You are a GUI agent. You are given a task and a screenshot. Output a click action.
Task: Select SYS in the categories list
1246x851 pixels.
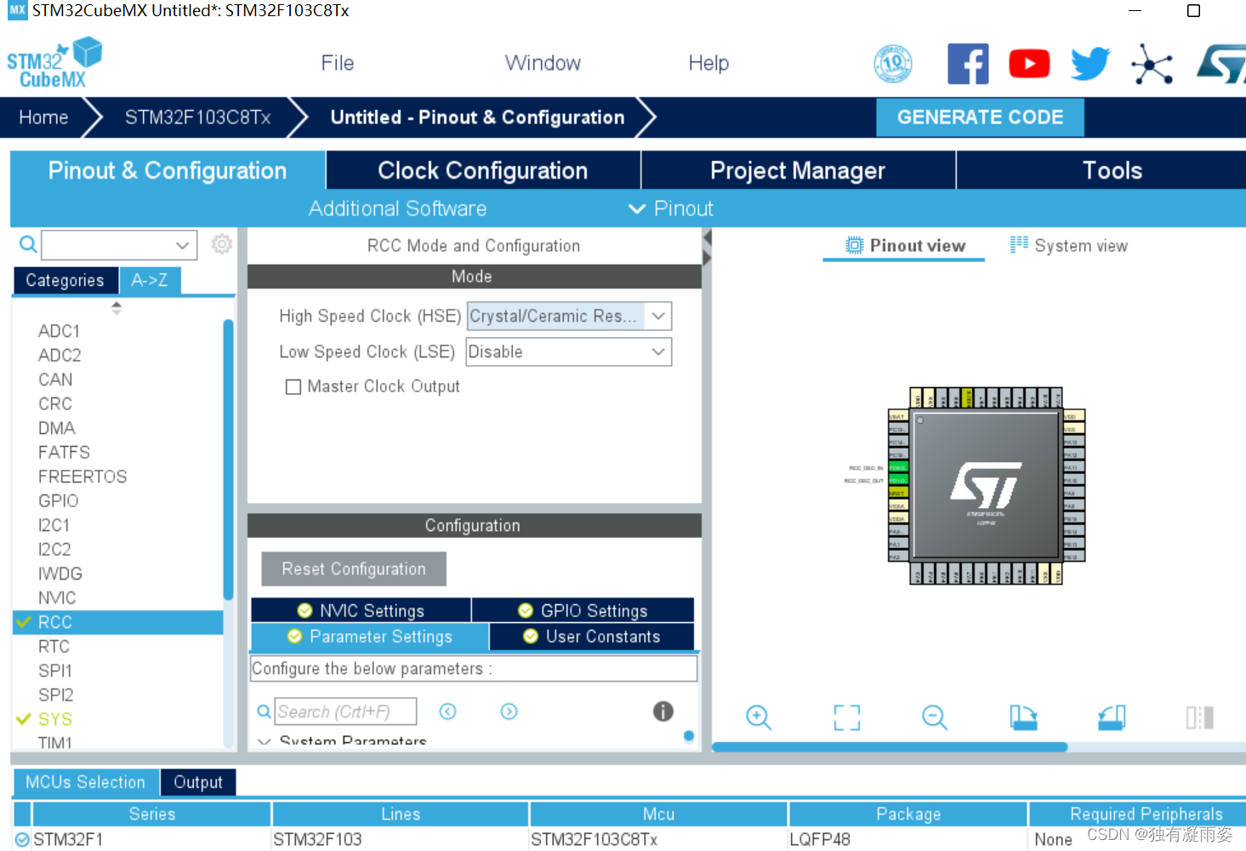pos(55,719)
